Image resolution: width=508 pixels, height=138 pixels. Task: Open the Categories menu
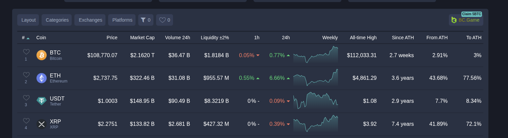pos(57,20)
